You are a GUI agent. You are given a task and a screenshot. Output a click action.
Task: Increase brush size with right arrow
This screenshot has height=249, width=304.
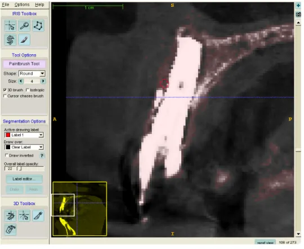[43, 81]
